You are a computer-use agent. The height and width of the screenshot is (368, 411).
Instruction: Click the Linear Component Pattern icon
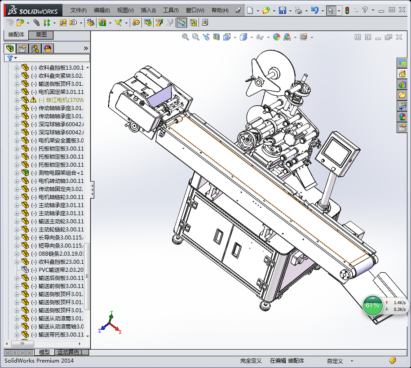click(47, 23)
